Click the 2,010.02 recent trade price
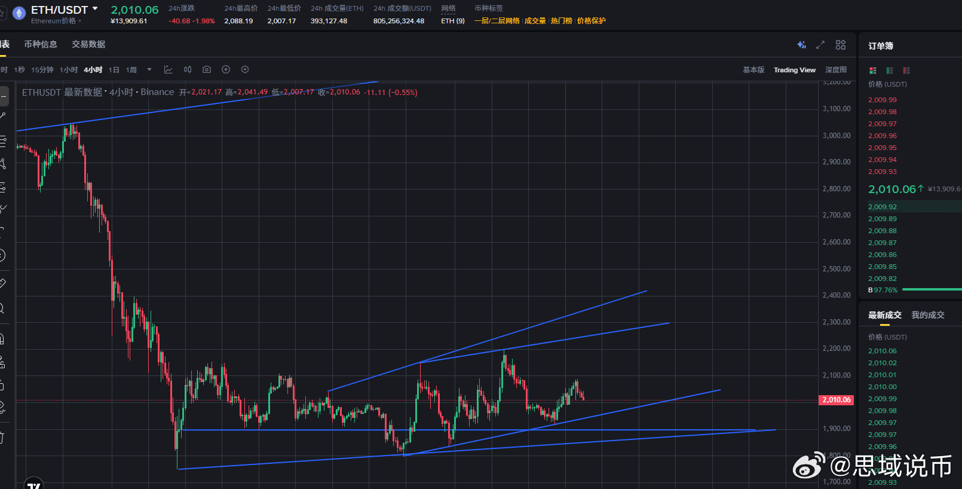 point(883,363)
